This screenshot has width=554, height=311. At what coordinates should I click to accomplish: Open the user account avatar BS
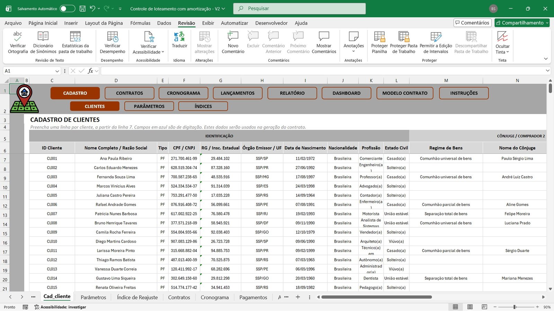pyautogui.click(x=493, y=9)
